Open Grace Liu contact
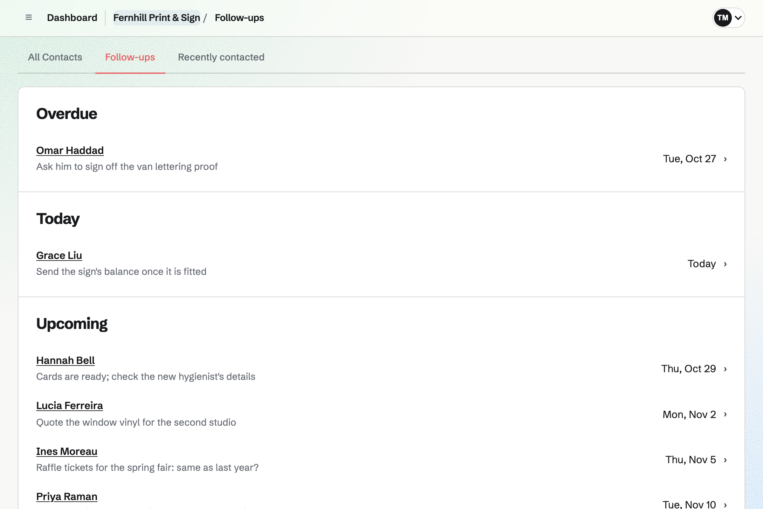 click(x=59, y=255)
